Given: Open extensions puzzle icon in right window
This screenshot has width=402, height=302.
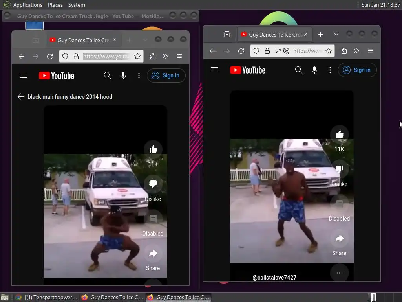Looking at the screenshot, I should [344, 51].
